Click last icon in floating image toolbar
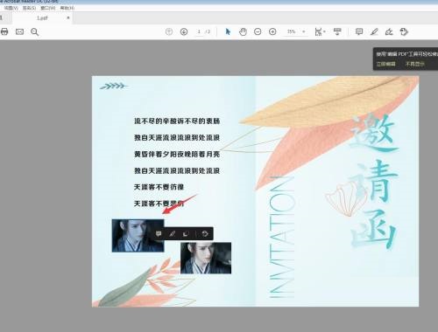This screenshot has width=438, height=332. click(205, 233)
